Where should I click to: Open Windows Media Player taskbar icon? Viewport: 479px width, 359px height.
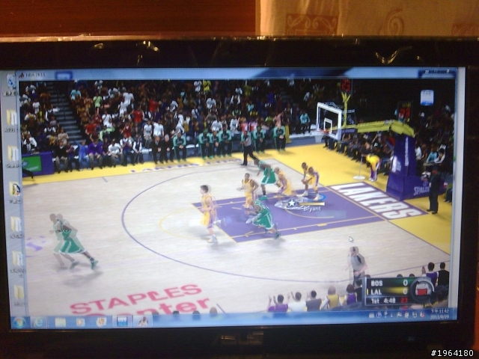point(81,322)
